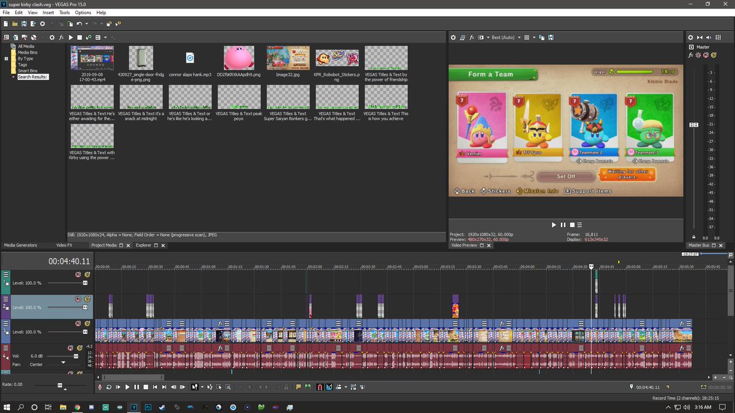This screenshot has height=413, width=735.
Task: Toggle Downmix Output in Master Bus
Action: coord(699,37)
